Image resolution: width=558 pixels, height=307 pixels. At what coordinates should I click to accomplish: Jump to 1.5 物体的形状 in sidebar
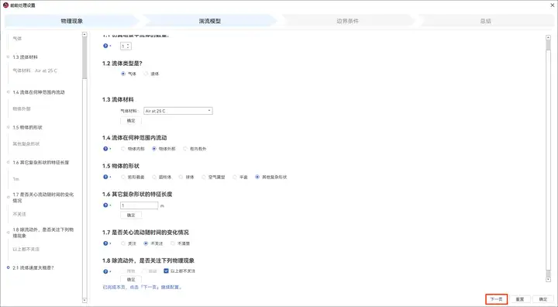(x=27, y=127)
